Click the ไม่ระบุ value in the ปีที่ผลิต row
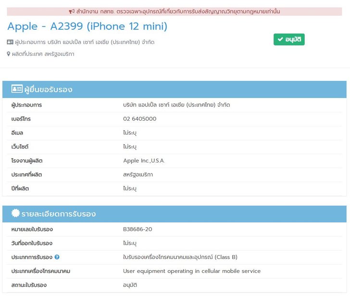 tap(130, 188)
